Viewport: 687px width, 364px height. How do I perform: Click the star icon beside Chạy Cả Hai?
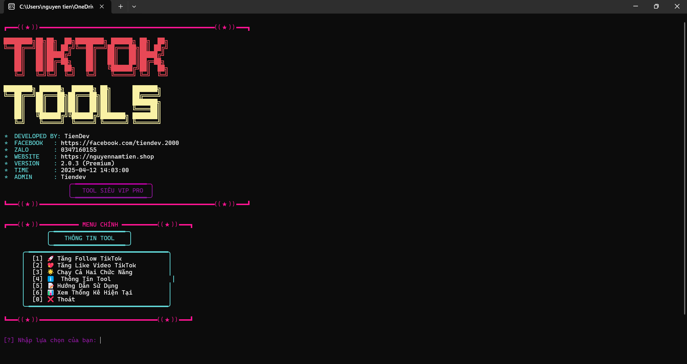[50, 272]
